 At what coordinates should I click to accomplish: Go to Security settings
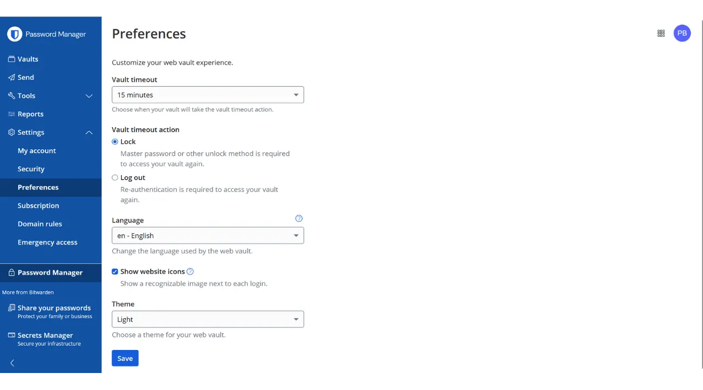(x=31, y=169)
